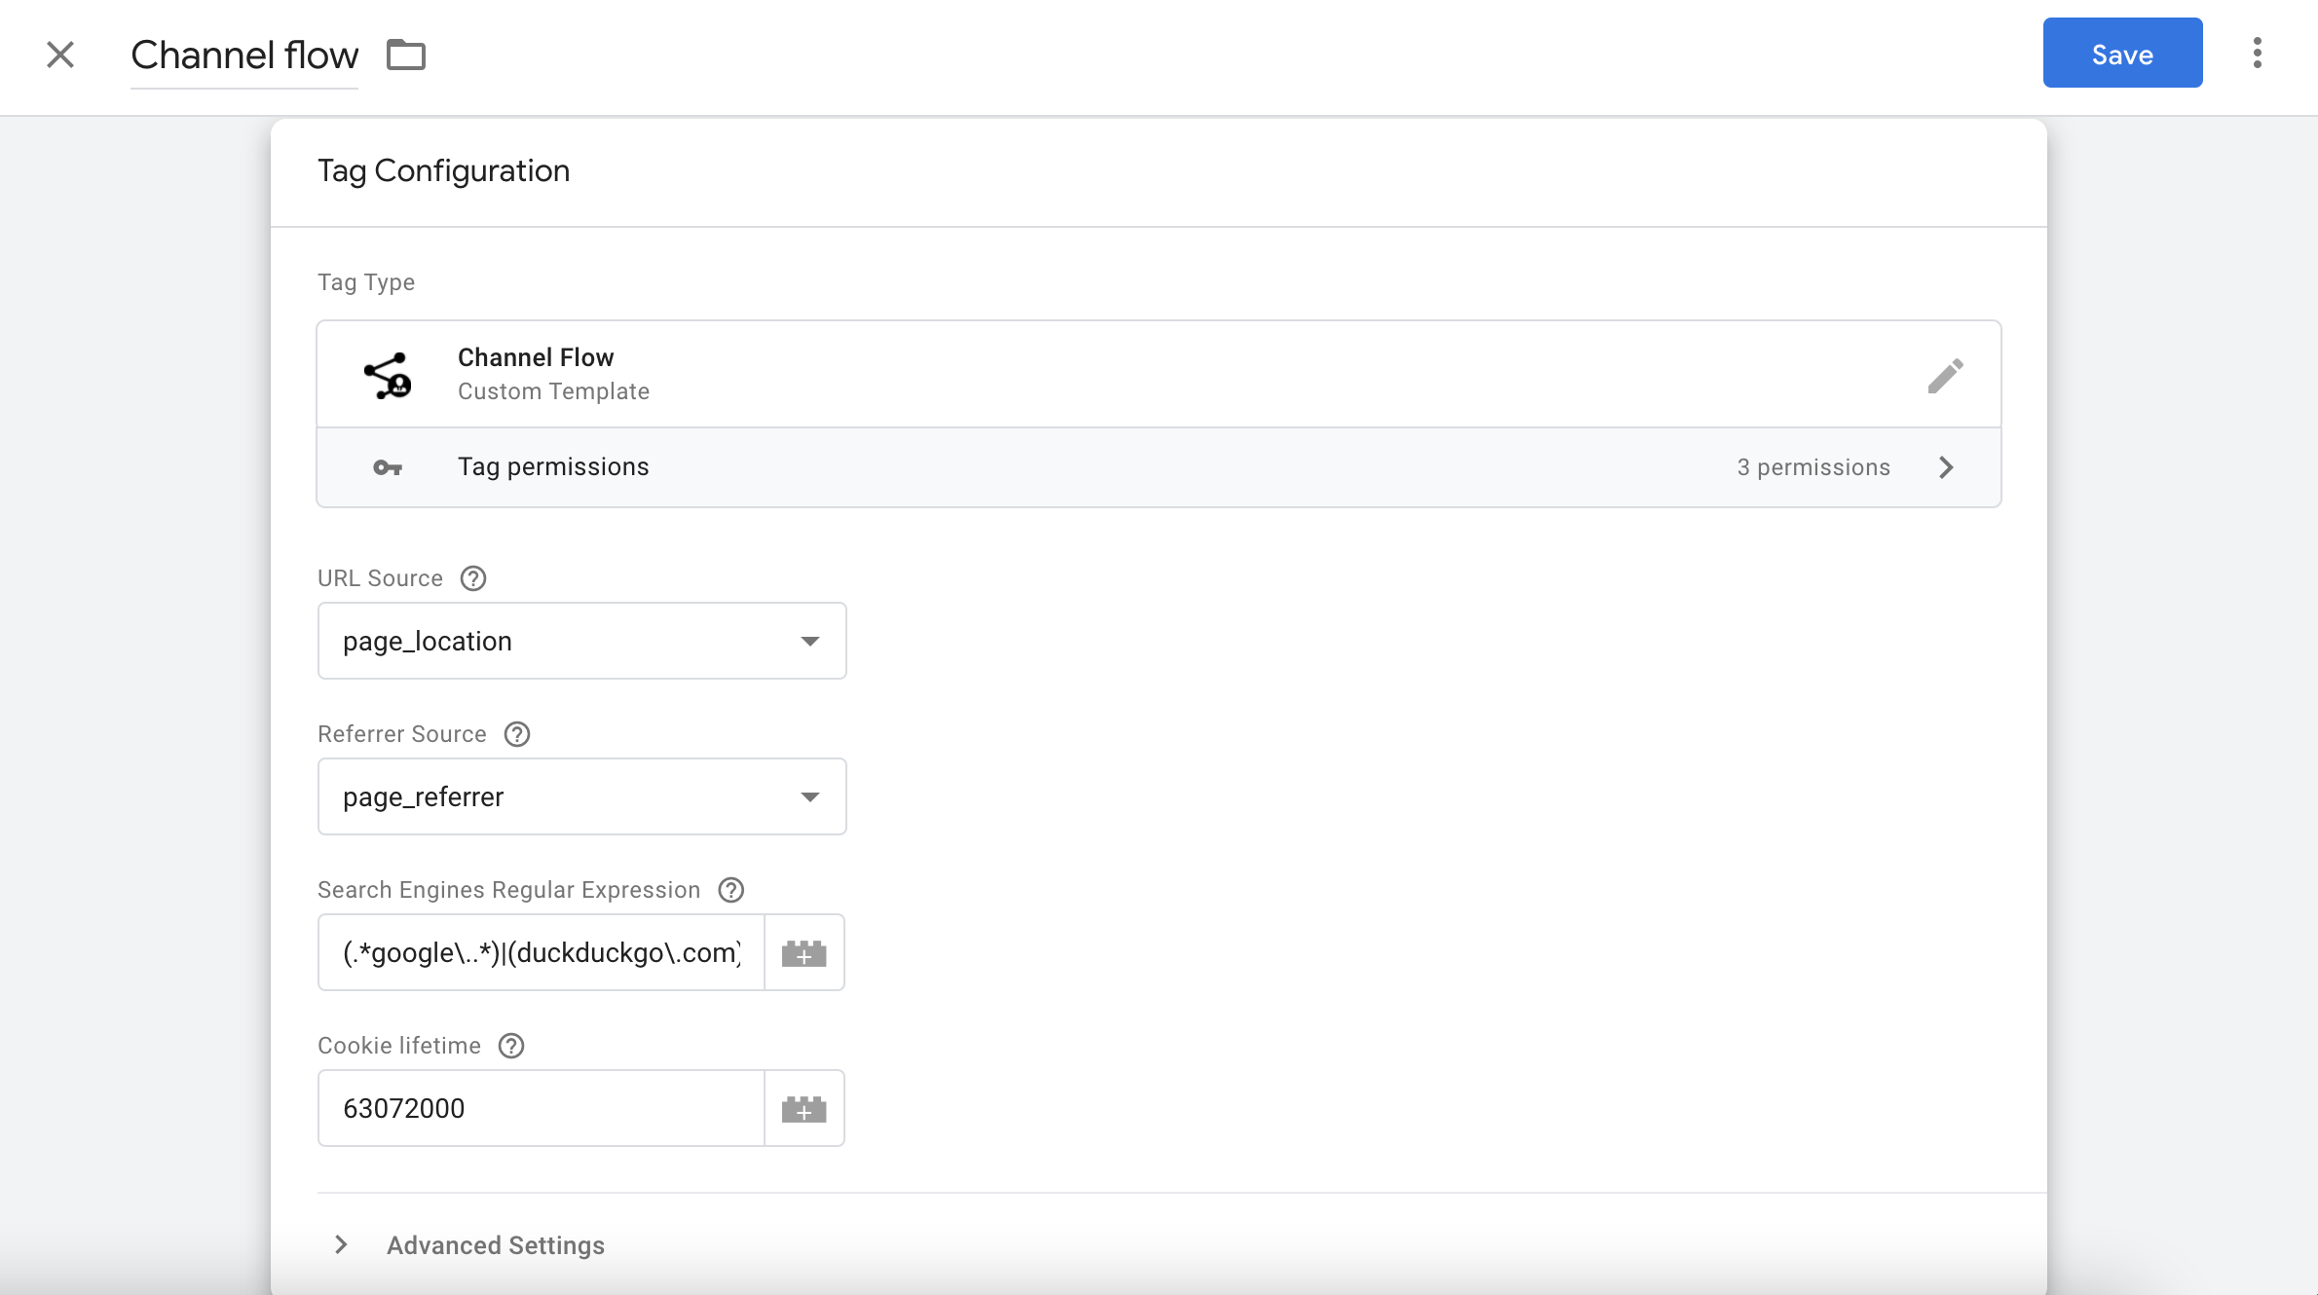Click the Cookie lifetime value field
Image resolution: width=2318 pixels, height=1295 pixels.
coord(542,1108)
